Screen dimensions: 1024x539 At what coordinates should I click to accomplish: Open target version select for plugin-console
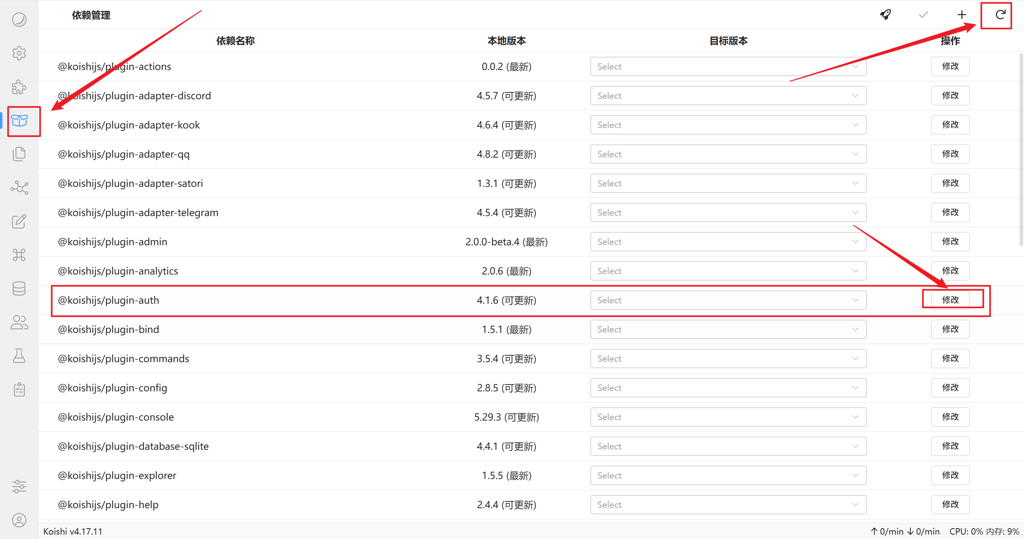click(x=728, y=417)
